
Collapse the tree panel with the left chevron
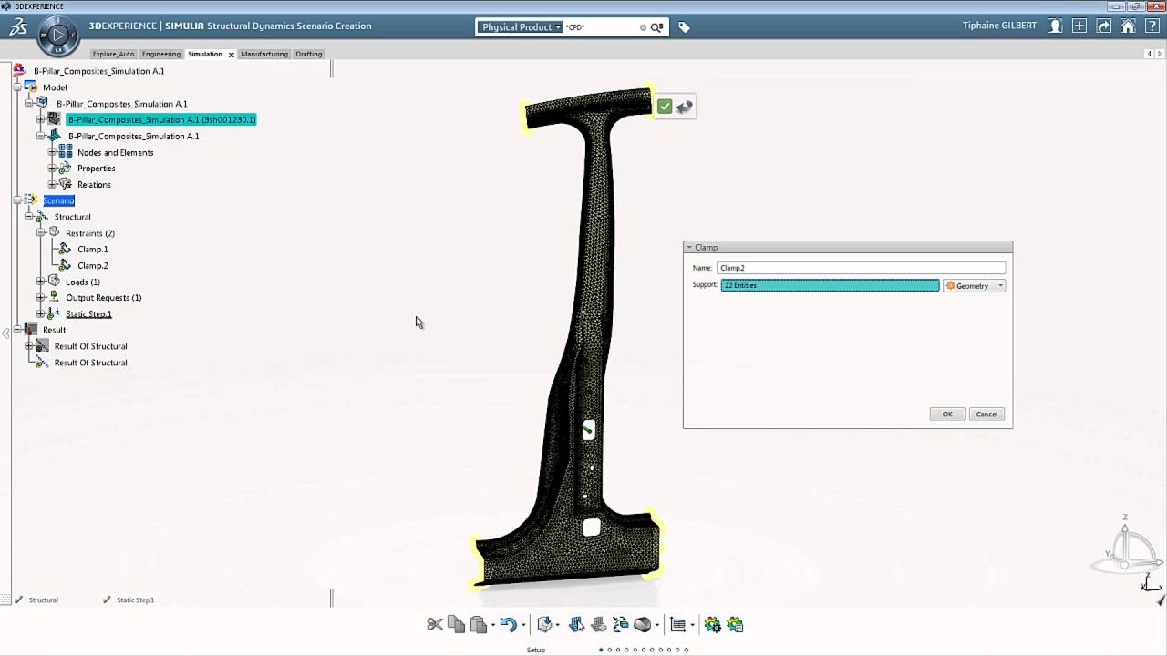click(5, 333)
